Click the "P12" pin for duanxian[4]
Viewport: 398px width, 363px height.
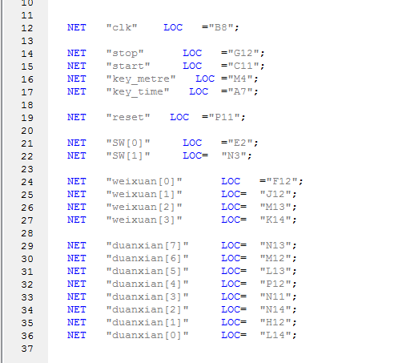pyautogui.click(x=275, y=284)
